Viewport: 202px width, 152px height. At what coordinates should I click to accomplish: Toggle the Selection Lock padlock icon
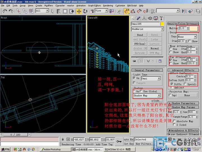pyautogui.click(x=63, y=139)
